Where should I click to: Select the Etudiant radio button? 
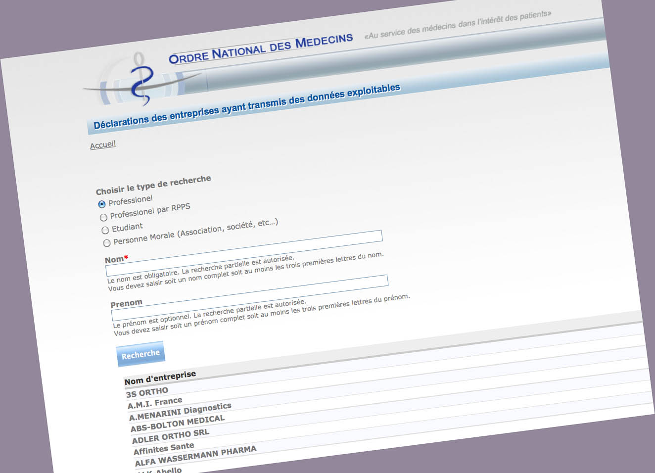click(x=105, y=230)
